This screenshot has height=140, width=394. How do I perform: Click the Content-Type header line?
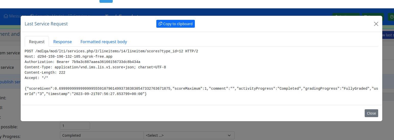pyautogui.click(x=95, y=67)
